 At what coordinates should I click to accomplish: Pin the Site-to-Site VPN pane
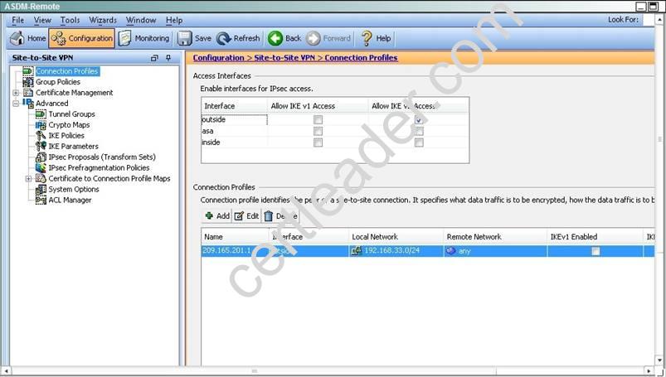point(168,58)
